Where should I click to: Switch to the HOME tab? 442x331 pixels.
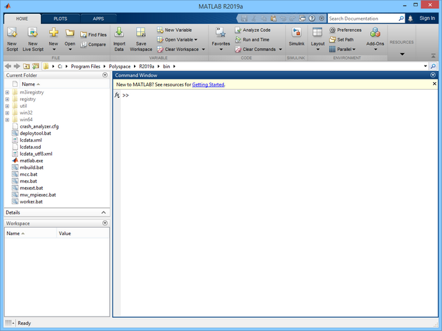pyautogui.click(x=22, y=19)
